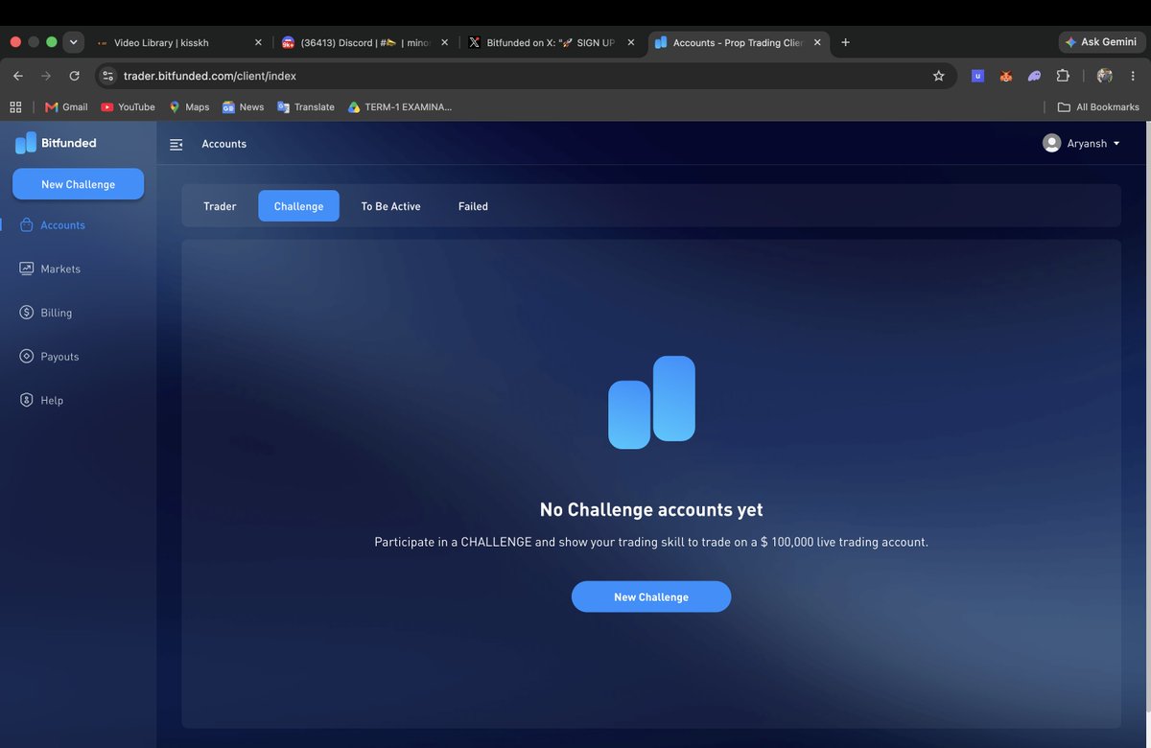Click the purple cloud extension icon
The width and height of the screenshot is (1151, 748).
[x=1034, y=76]
